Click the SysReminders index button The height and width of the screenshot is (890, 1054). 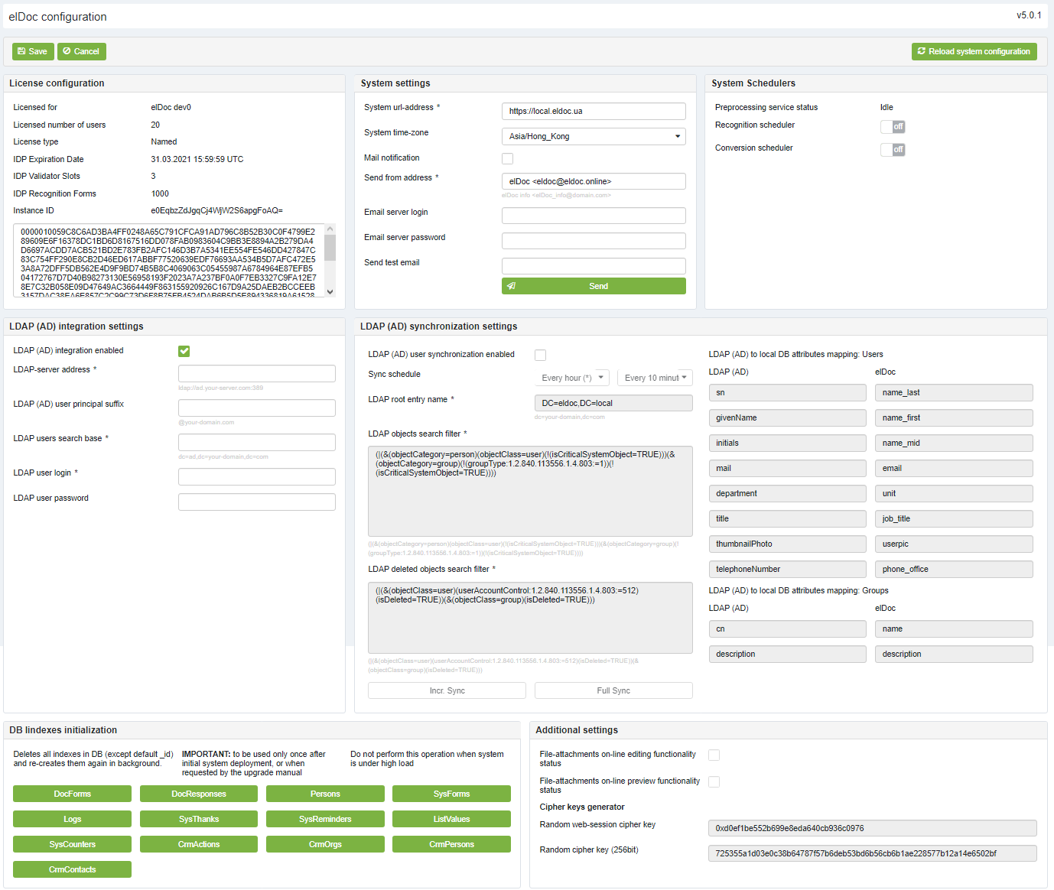click(325, 819)
